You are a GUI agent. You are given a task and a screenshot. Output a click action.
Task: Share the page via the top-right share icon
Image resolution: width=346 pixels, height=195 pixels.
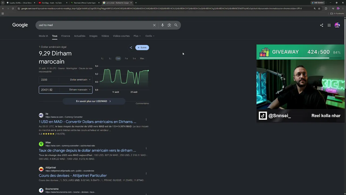tap(322, 25)
